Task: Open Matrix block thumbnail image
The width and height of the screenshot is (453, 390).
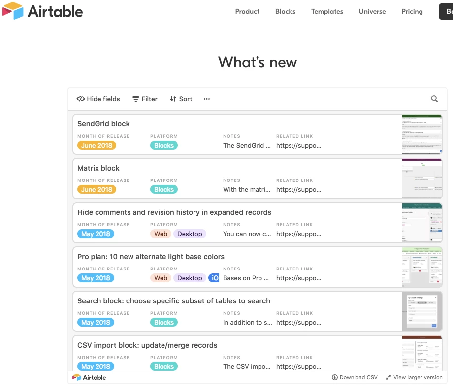Action: [x=422, y=178]
